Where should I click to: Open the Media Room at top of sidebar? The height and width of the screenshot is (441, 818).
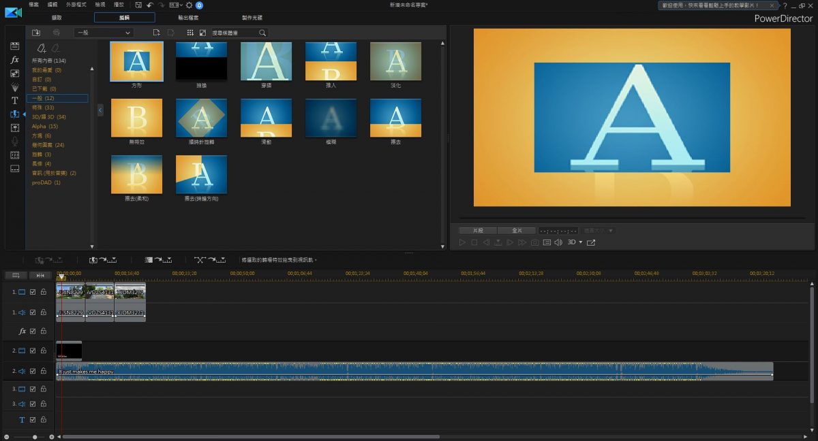click(x=14, y=46)
